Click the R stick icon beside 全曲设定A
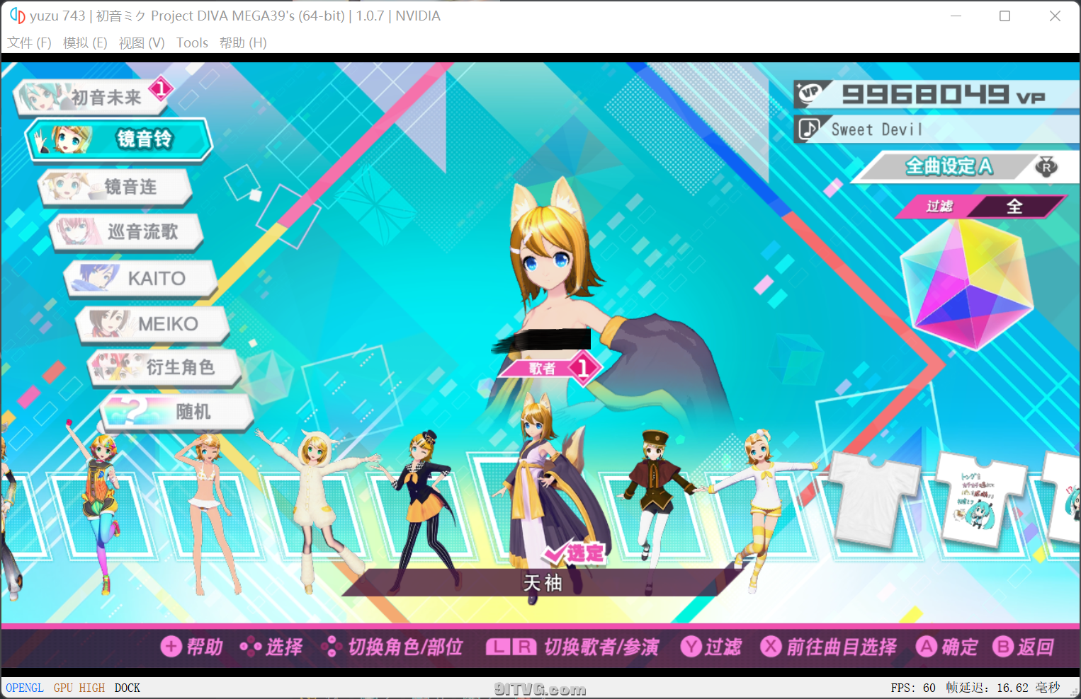The height and width of the screenshot is (699, 1081). pos(1046,166)
